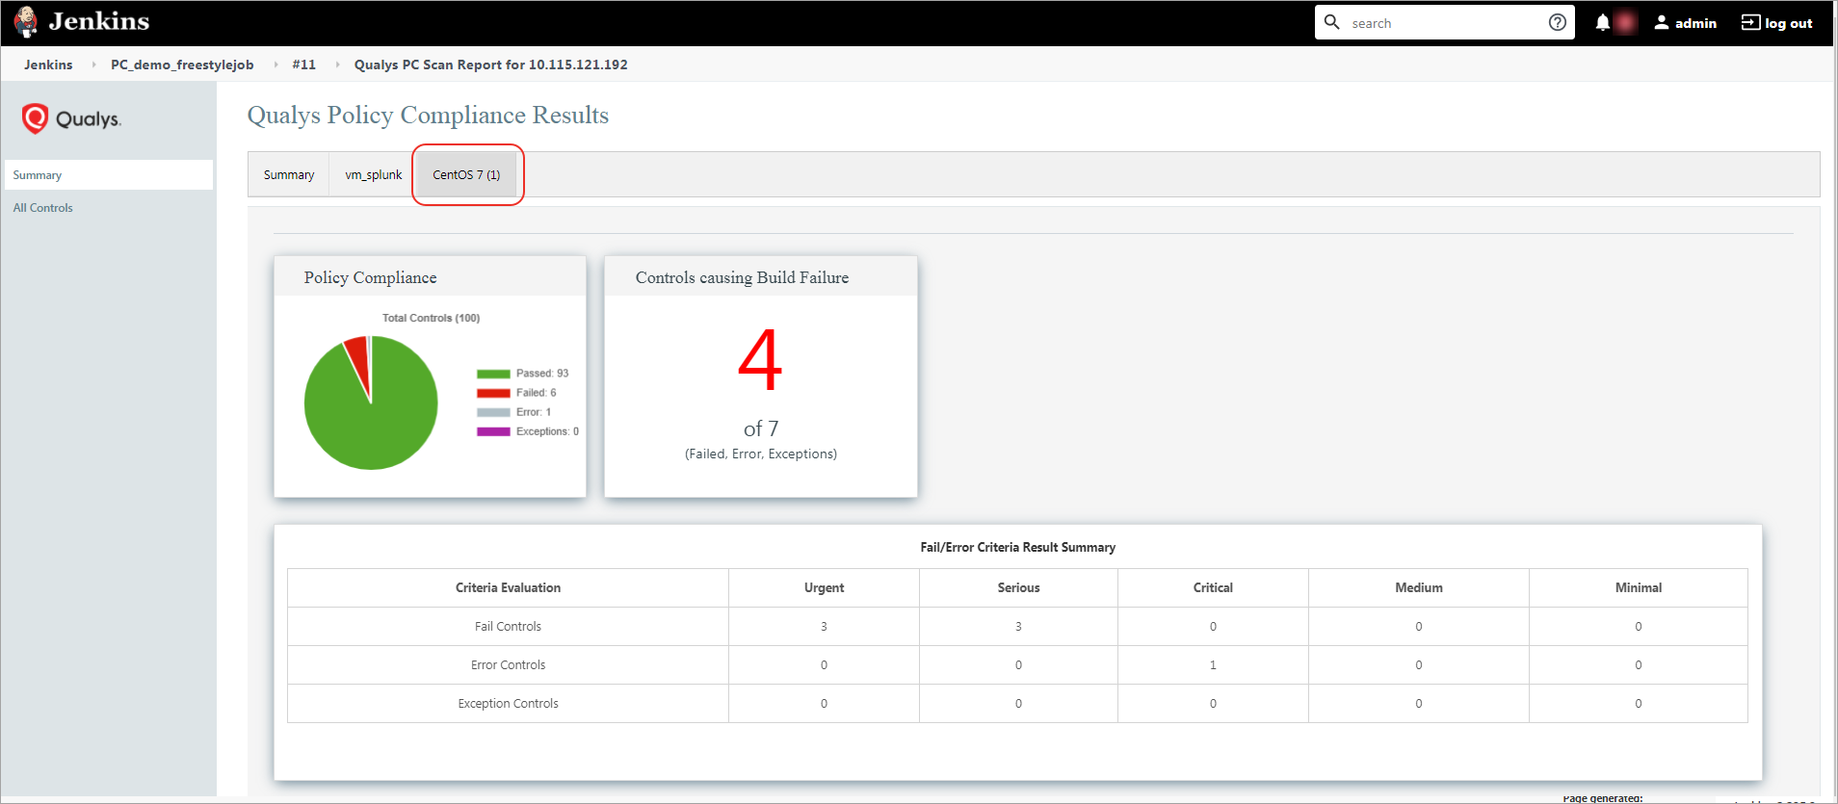
Task: Switch to the vm_splunk tab
Action: pos(374,174)
